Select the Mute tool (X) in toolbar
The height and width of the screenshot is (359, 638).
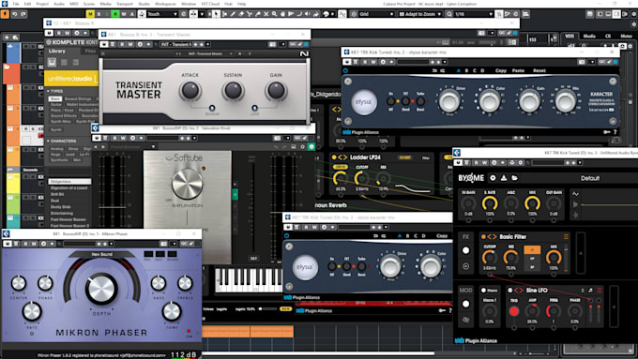pyautogui.click(x=266, y=14)
